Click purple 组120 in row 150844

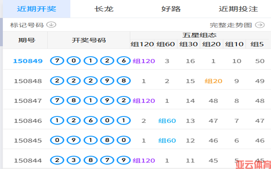[x=144, y=161]
